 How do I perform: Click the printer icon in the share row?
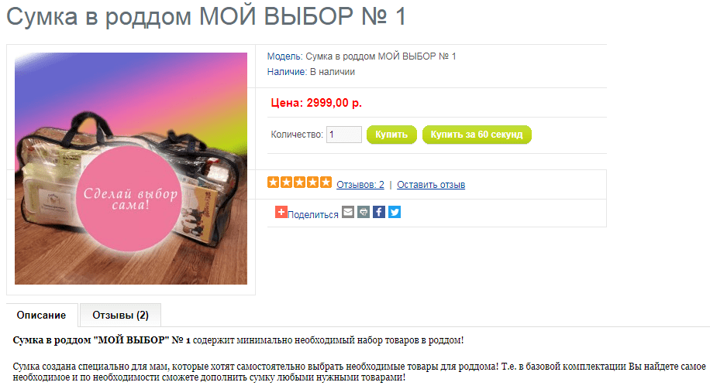(364, 211)
